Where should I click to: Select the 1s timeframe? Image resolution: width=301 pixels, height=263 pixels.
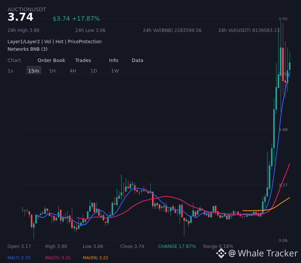[x=11, y=71]
